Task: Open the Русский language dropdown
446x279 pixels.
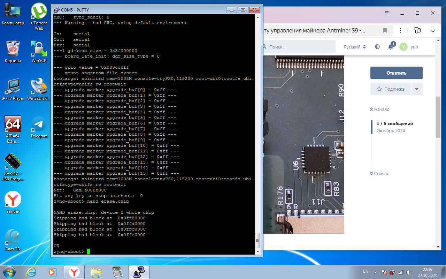Action: coord(355,47)
